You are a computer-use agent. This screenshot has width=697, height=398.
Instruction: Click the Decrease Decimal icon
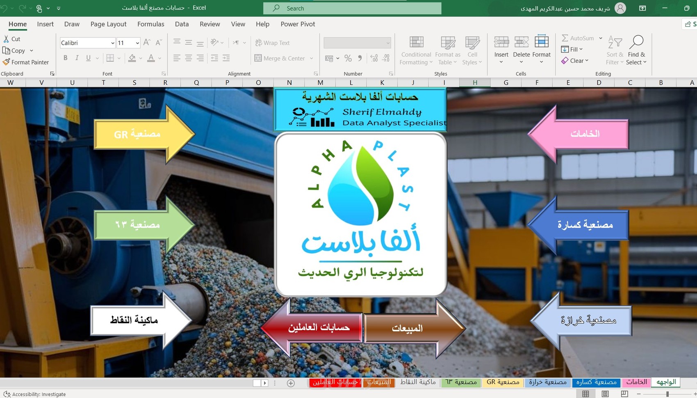386,58
